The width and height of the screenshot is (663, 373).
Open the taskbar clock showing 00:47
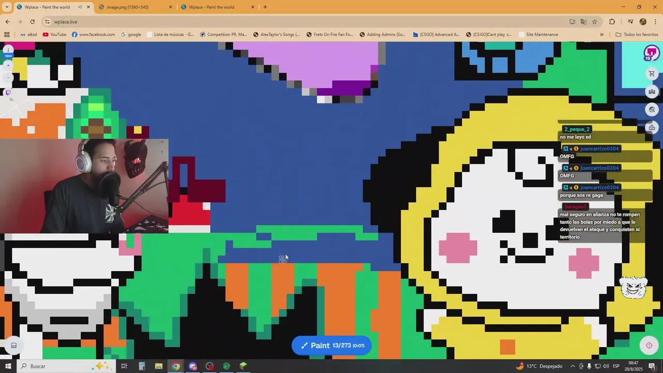pos(633,366)
